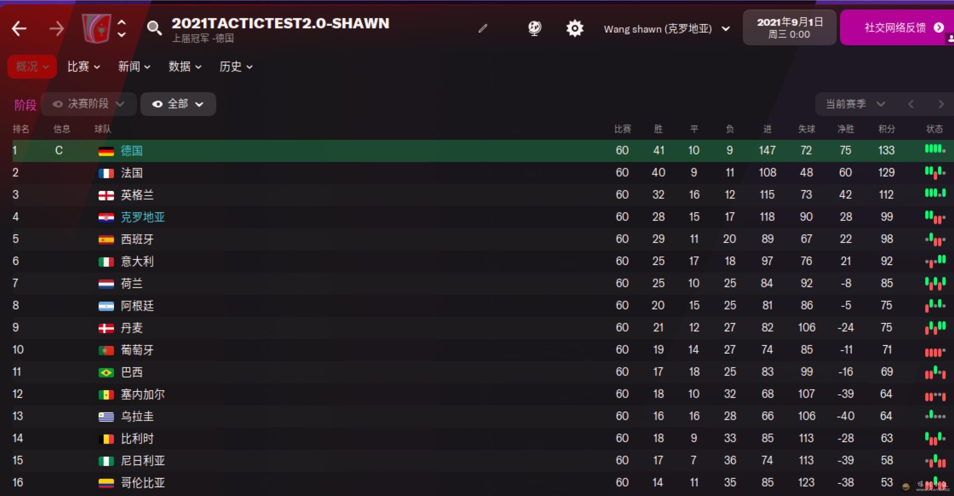Click Germany's form status indicator bars

pos(935,149)
